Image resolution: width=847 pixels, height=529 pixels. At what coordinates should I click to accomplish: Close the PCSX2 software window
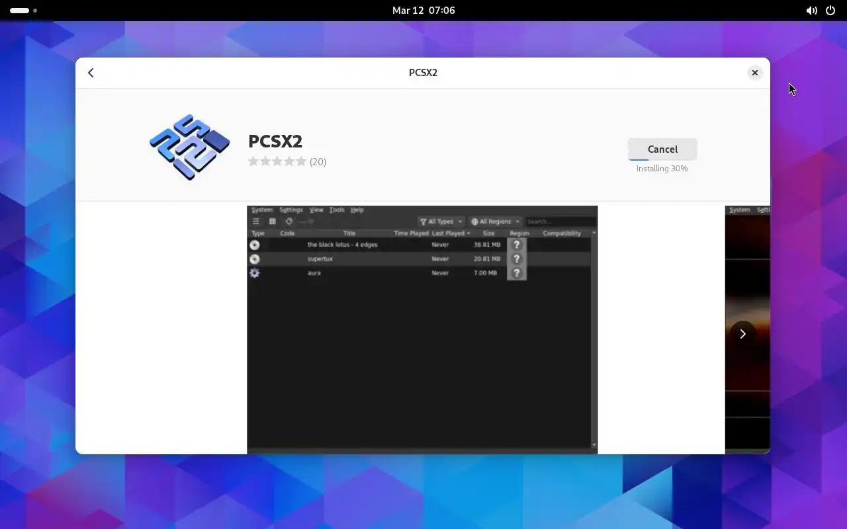pos(754,73)
